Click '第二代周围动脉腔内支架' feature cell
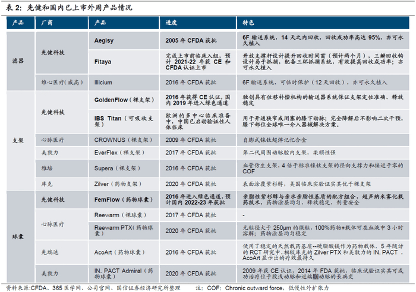This screenshot has height=292, width=416. coord(323,153)
